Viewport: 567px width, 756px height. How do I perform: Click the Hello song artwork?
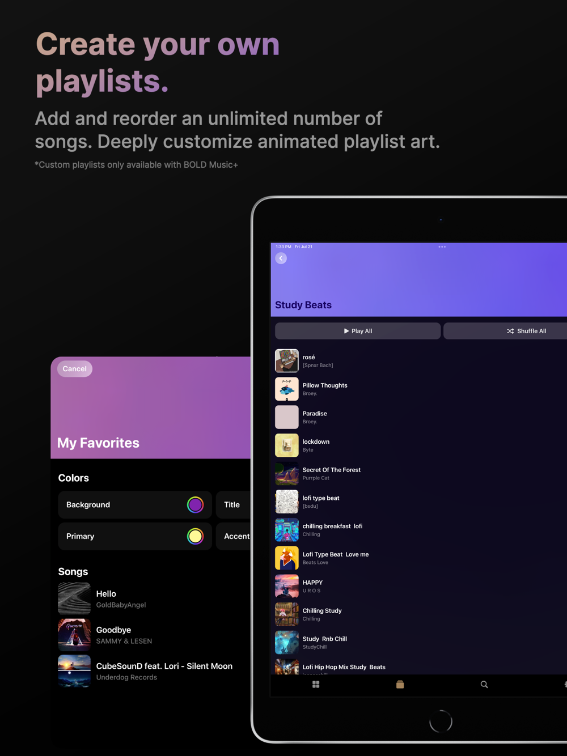pos(74,598)
